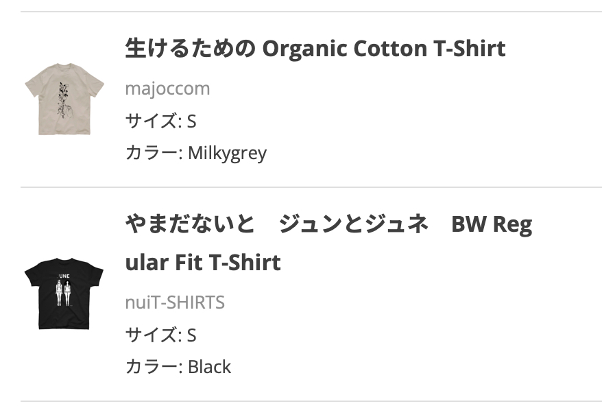Click the UNE lettering on the black shirt
Viewport: 602px width, 417px height.
(64, 276)
